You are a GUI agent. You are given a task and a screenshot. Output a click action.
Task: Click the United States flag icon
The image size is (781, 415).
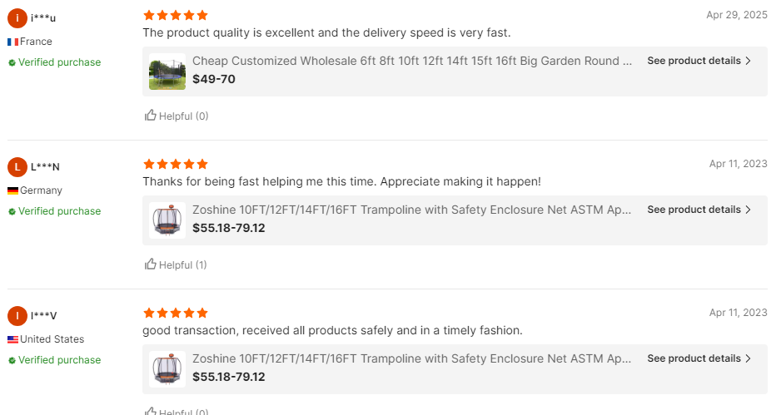(x=13, y=339)
